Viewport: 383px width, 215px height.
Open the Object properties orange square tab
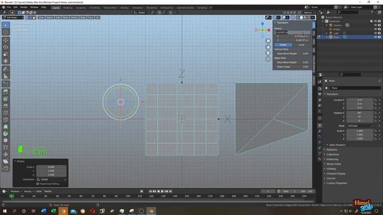click(320, 125)
